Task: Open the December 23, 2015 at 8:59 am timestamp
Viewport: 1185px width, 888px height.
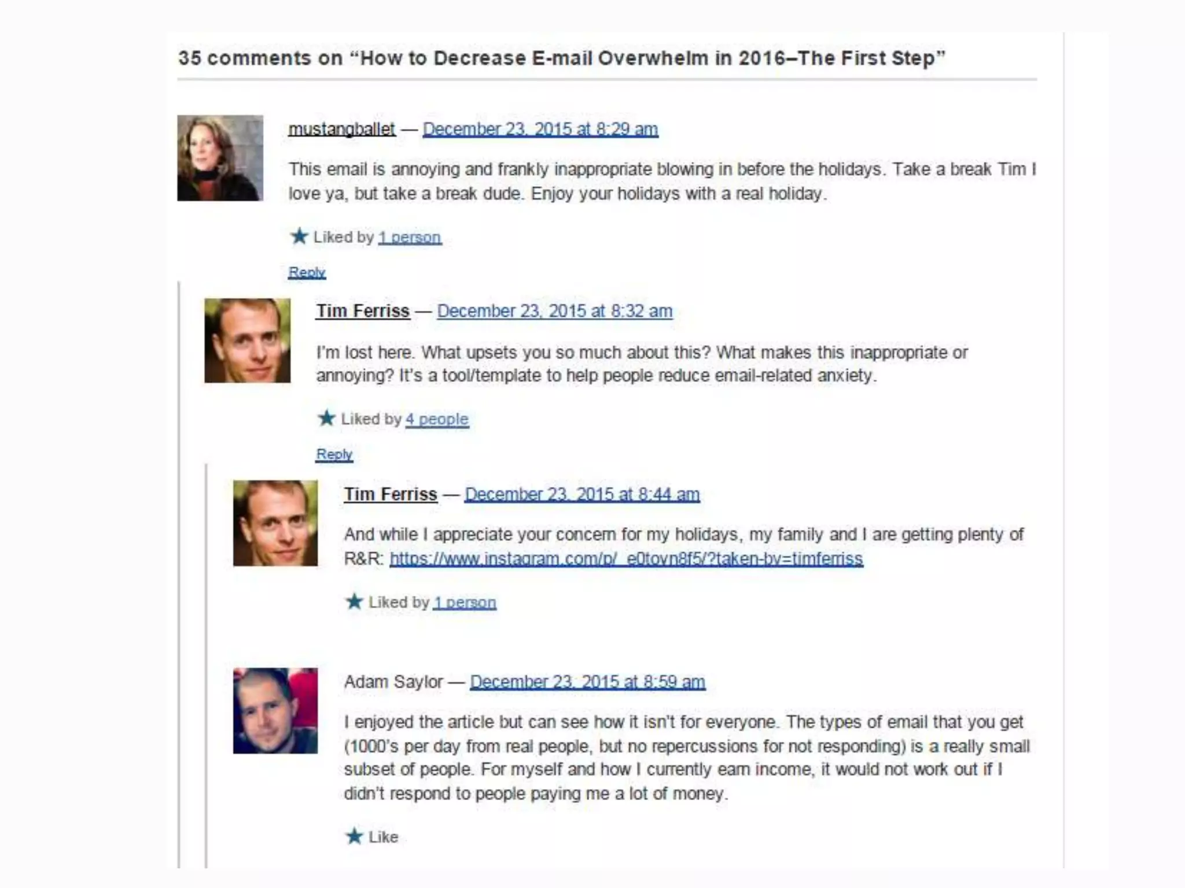Action: point(587,682)
